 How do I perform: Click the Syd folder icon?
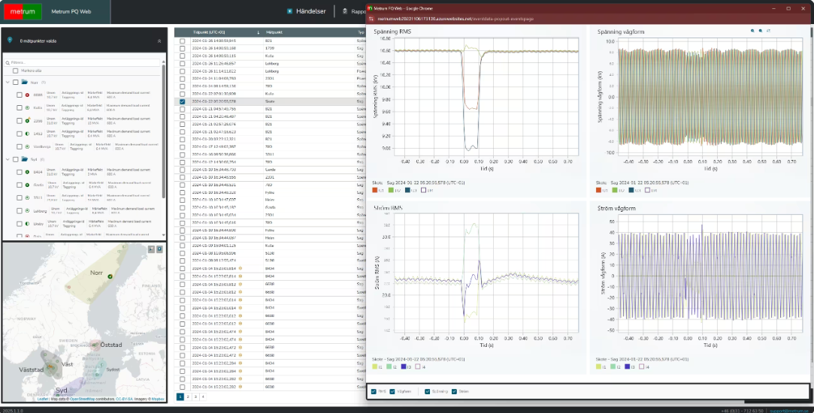click(24, 159)
